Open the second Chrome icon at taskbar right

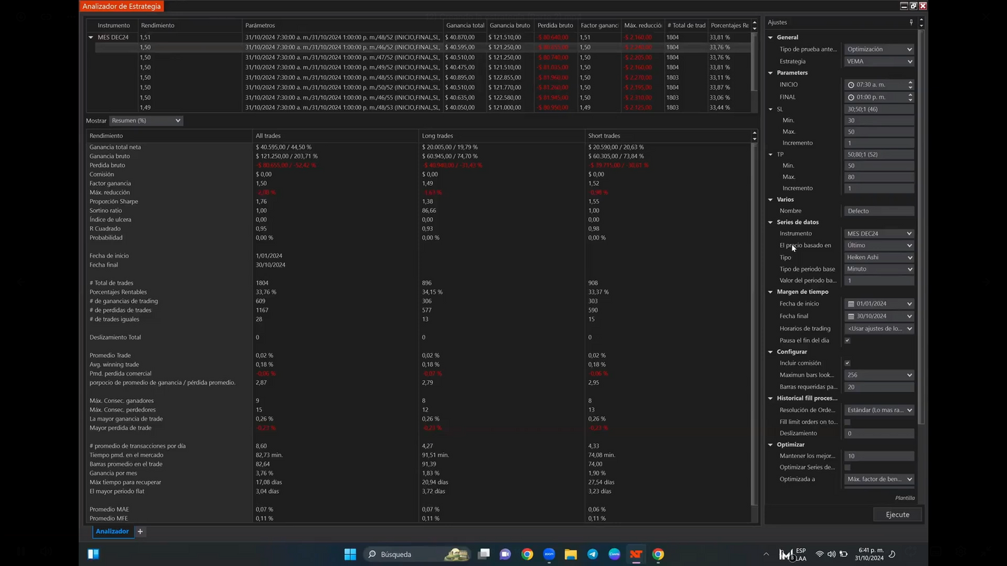point(658,554)
